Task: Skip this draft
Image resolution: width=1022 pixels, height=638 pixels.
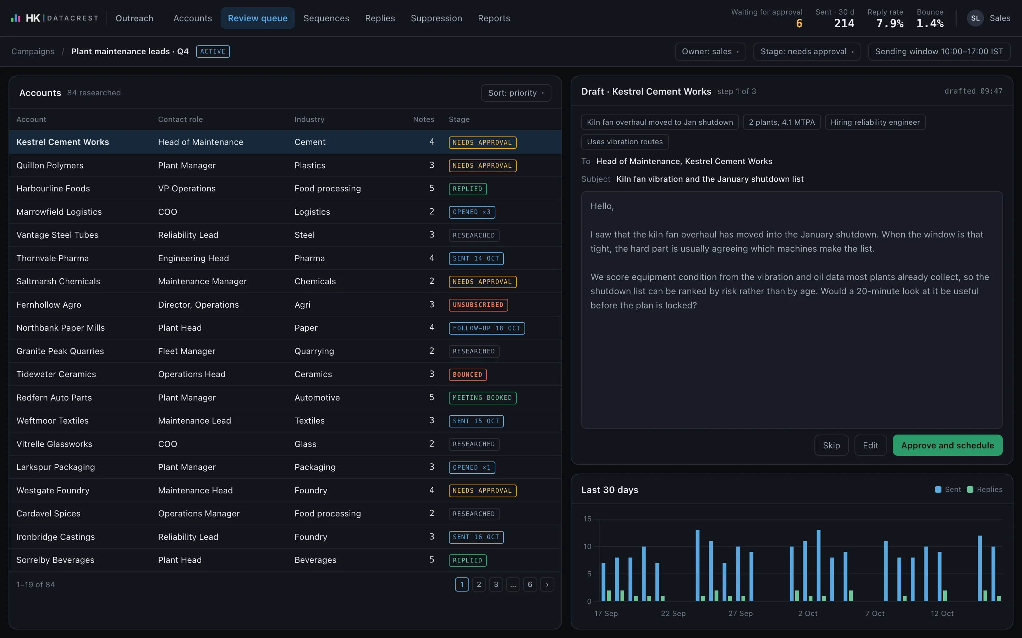Action: click(x=831, y=445)
